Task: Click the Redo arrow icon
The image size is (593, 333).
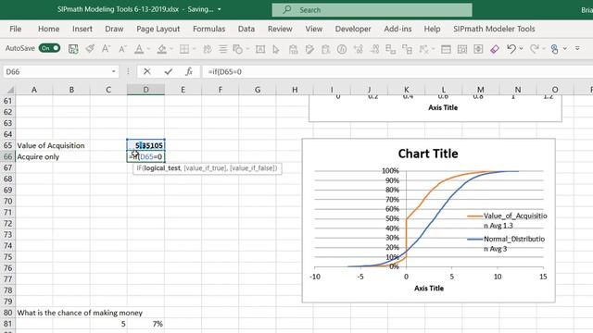Action: 534,49
